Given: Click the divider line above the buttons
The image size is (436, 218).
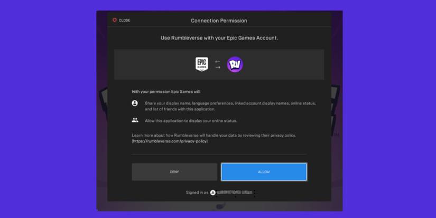Looking at the screenshot, I should click(x=219, y=154).
